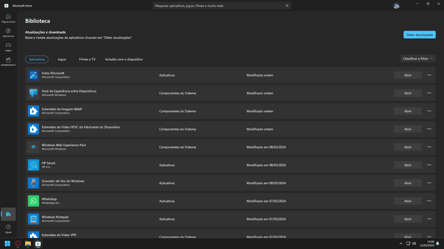Viewport: 444px width, 249px height.
Task: Click the HP Smart app icon
Action: [33, 165]
